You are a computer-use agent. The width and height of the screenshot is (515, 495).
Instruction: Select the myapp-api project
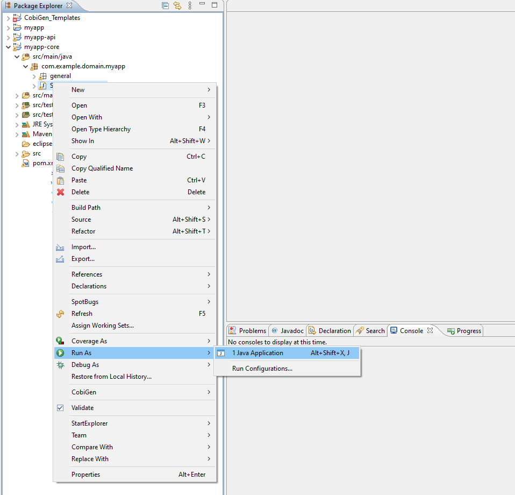(39, 37)
